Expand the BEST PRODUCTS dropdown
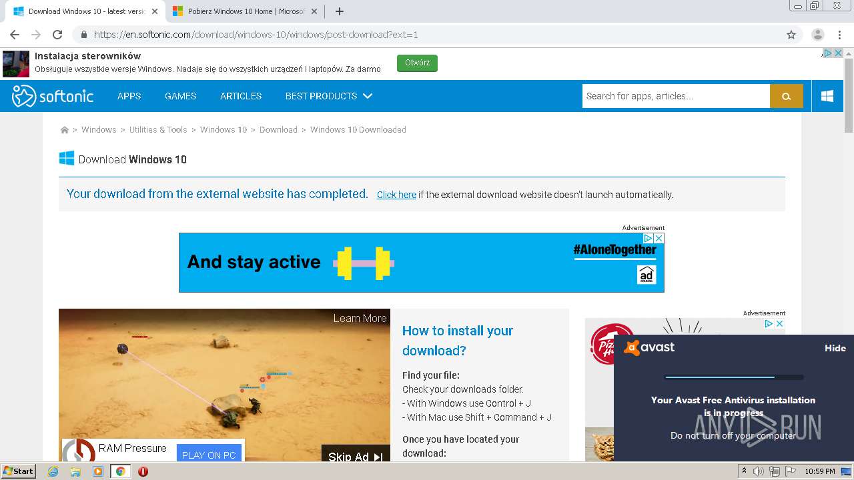 [x=328, y=96]
